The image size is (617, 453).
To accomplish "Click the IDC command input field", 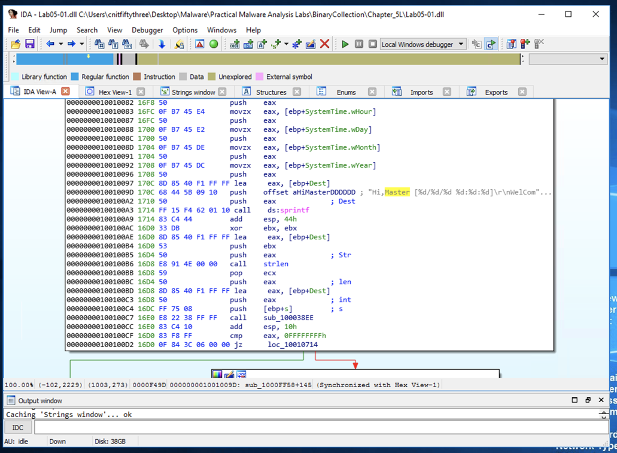I will [321, 427].
